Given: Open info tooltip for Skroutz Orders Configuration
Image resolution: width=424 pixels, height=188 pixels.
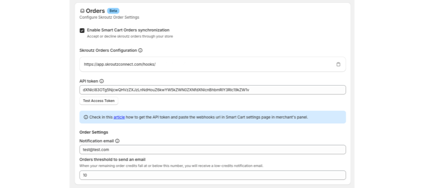Looking at the screenshot, I should pyautogui.click(x=140, y=50).
